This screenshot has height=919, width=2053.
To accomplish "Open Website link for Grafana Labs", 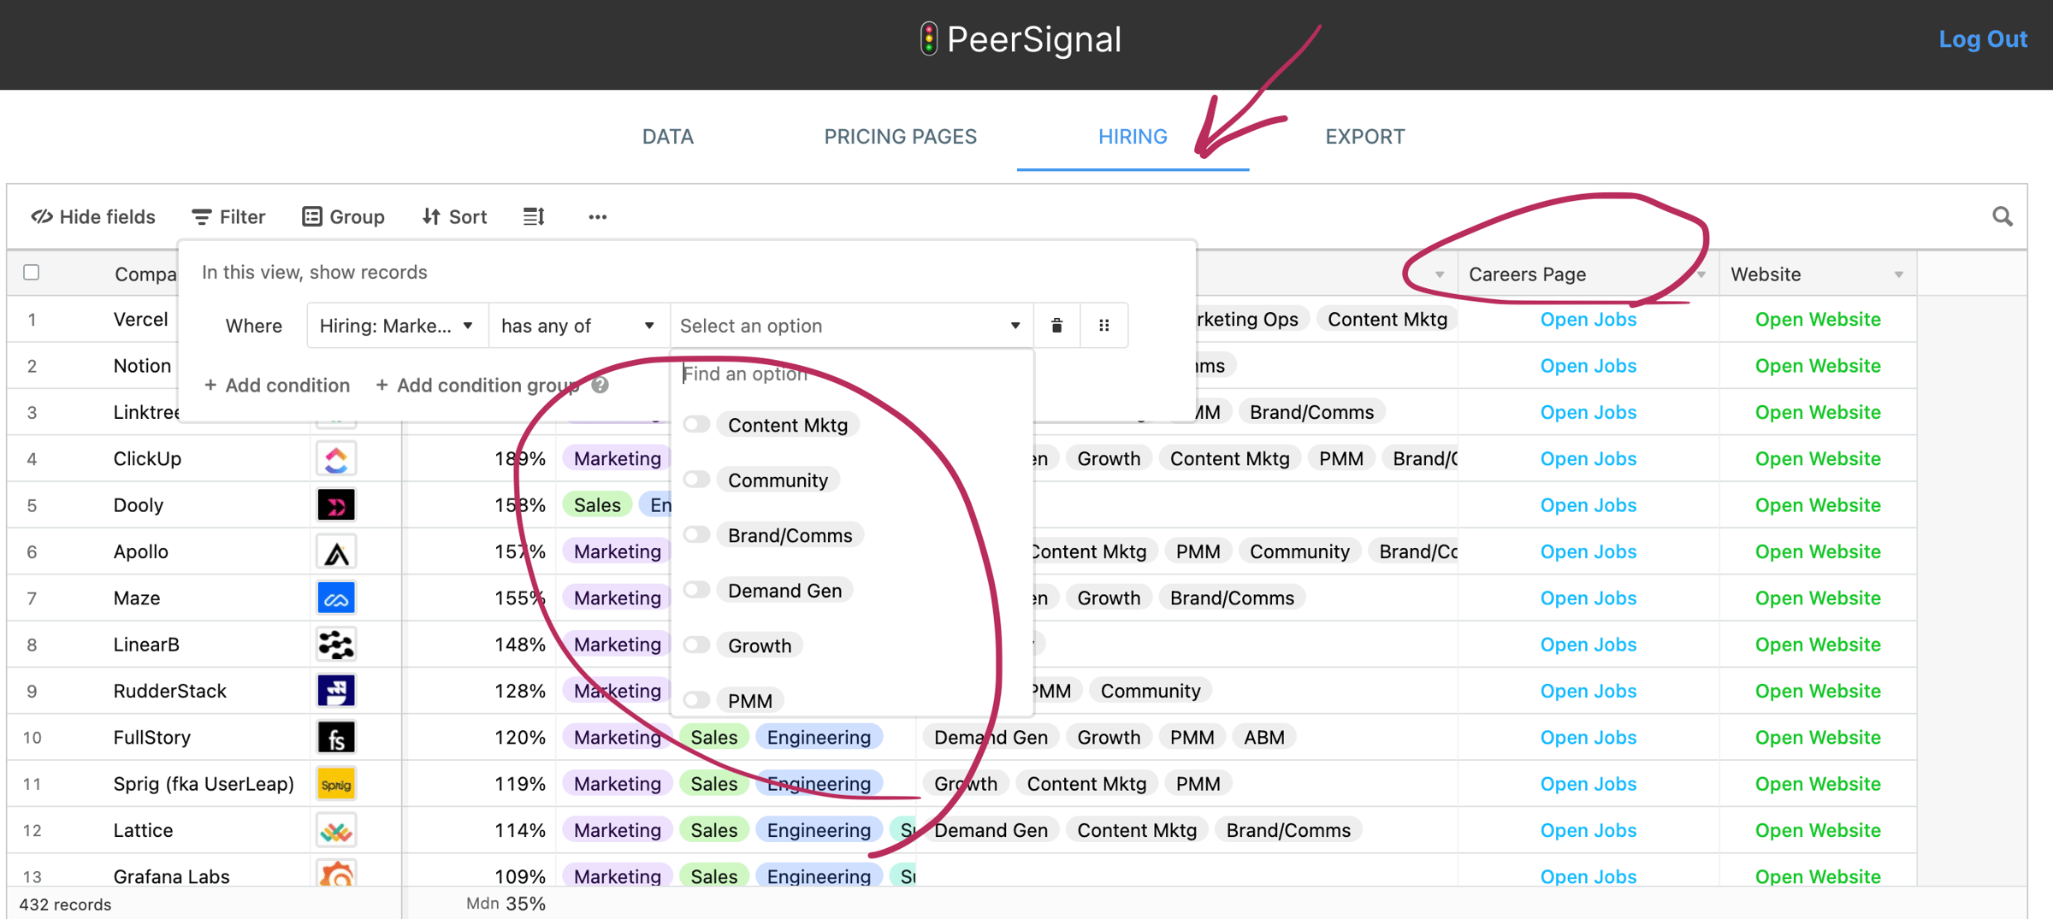I will [1818, 876].
